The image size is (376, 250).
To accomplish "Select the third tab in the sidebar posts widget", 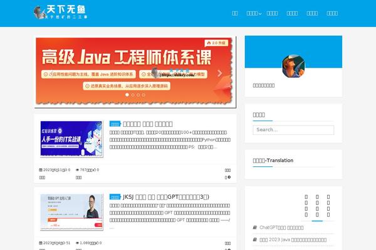I will pos(328,206).
